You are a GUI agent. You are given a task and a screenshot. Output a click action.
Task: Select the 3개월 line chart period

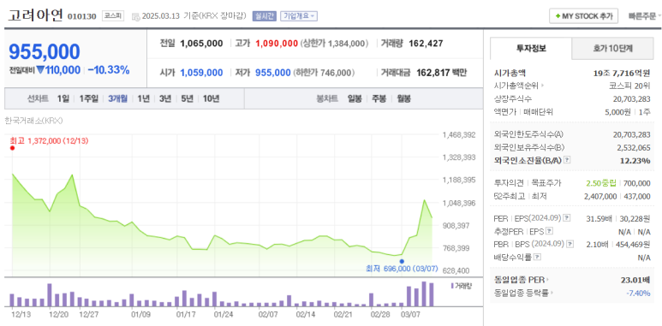(118, 98)
